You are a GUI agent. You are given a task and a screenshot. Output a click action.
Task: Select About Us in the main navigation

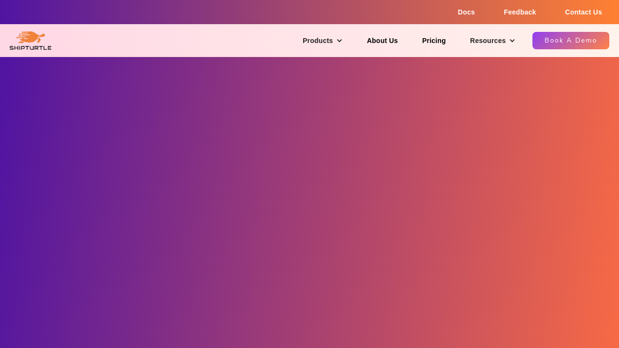[x=382, y=41]
